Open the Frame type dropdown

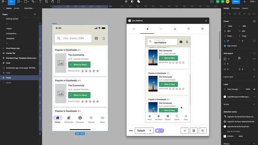[227, 21]
